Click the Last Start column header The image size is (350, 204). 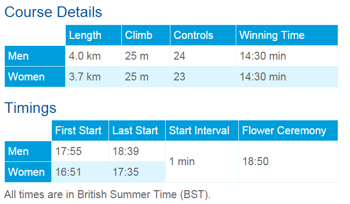(x=137, y=130)
